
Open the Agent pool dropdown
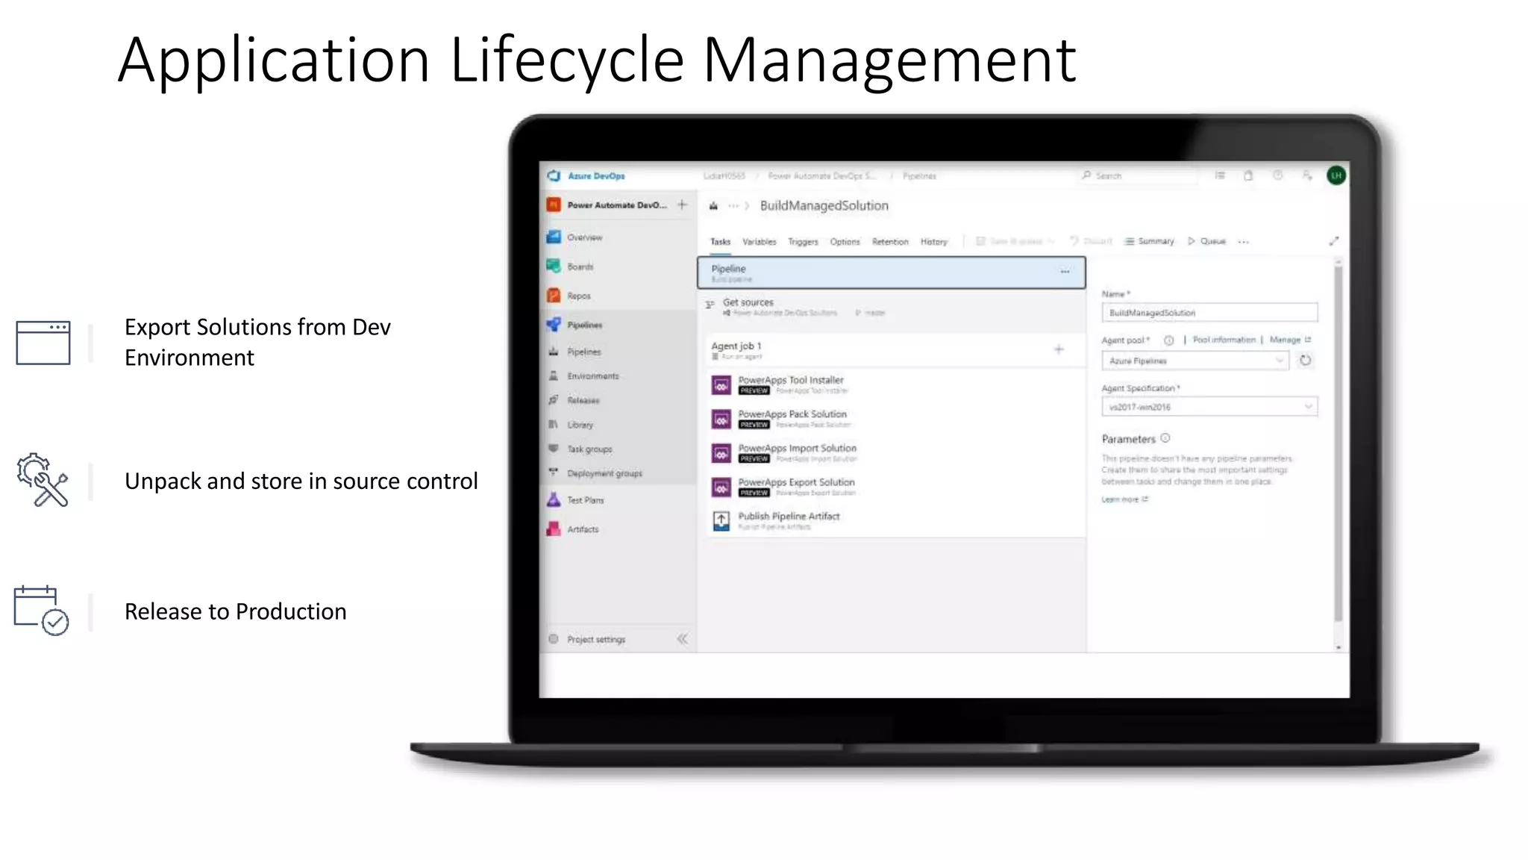click(1195, 361)
